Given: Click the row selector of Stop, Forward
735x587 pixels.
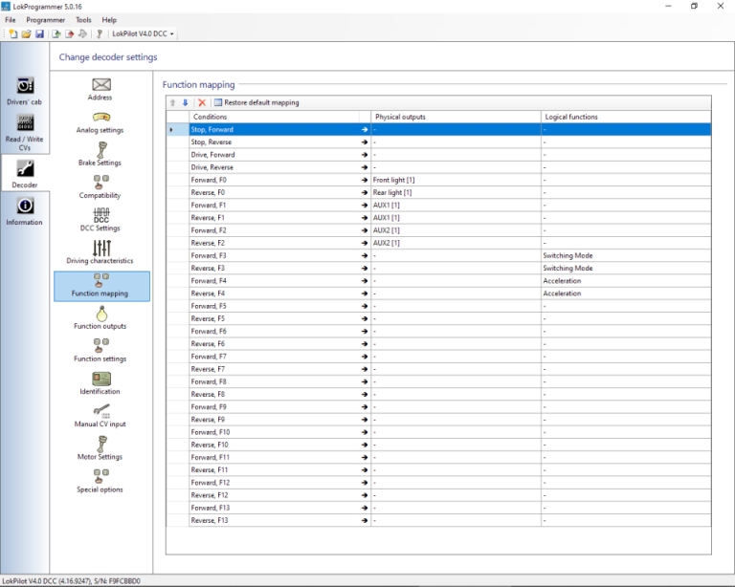Looking at the screenshot, I should [178, 129].
